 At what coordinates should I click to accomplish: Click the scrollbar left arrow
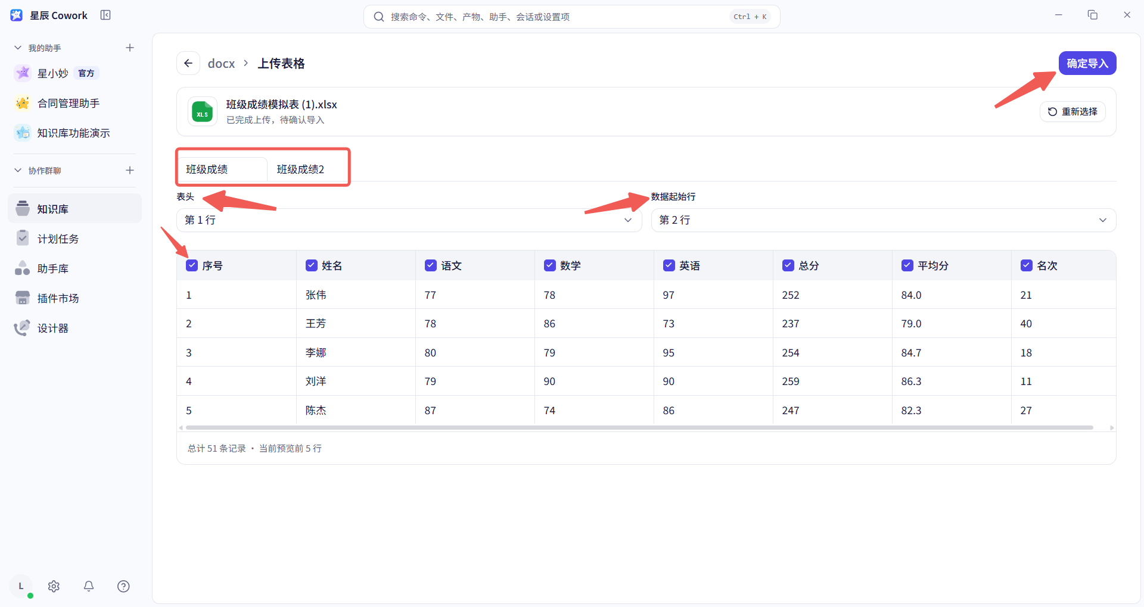181,427
